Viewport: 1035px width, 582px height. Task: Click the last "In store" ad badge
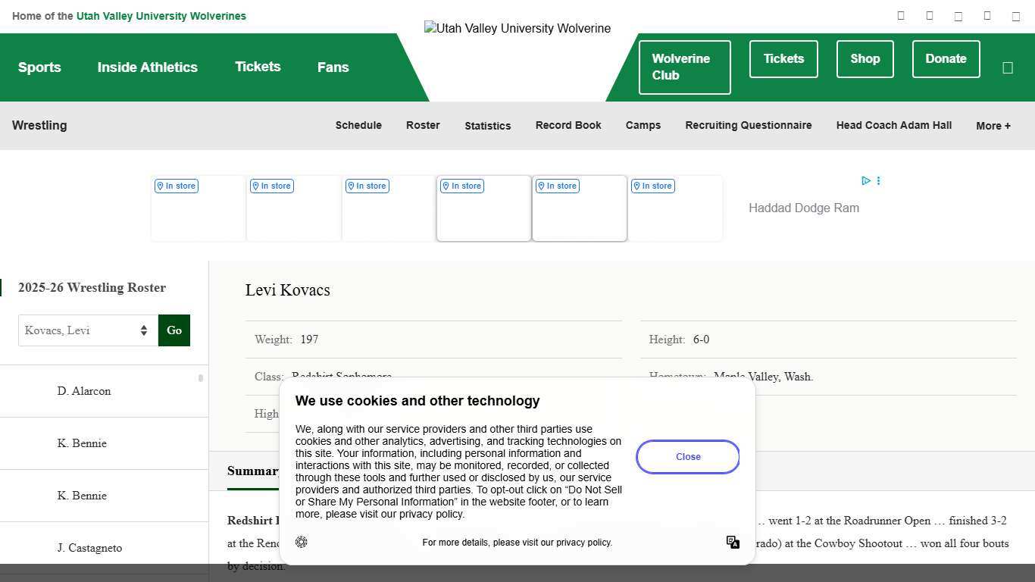tap(653, 186)
